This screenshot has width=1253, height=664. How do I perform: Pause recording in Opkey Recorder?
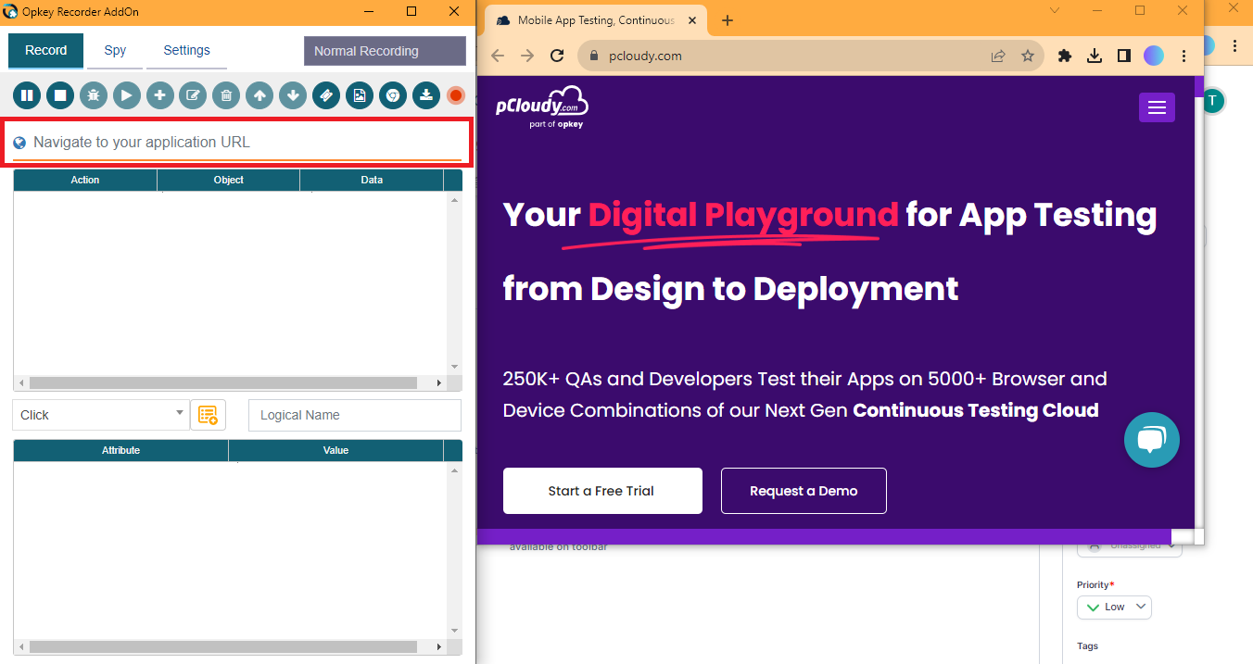coord(27,94)
